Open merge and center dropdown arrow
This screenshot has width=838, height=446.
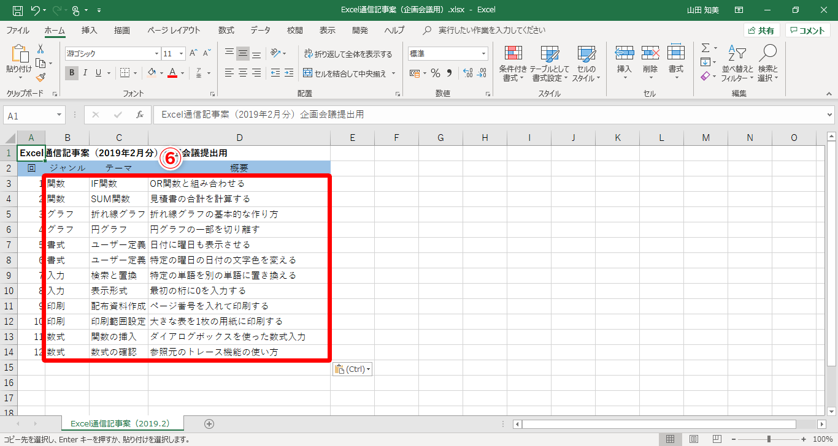394,74
